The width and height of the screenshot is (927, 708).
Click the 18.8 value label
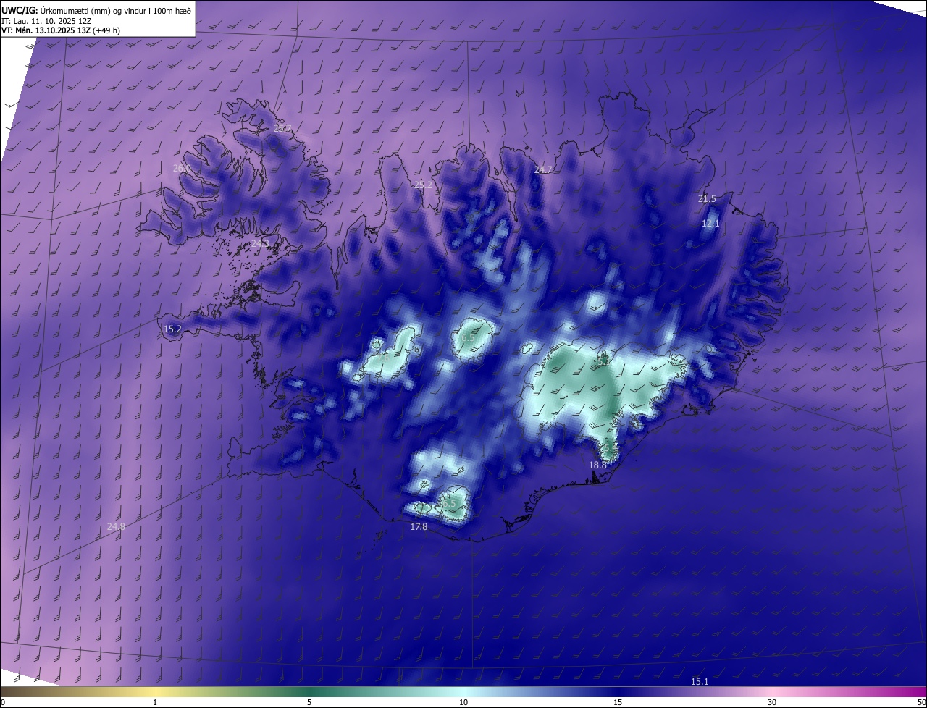pos(597,465)
